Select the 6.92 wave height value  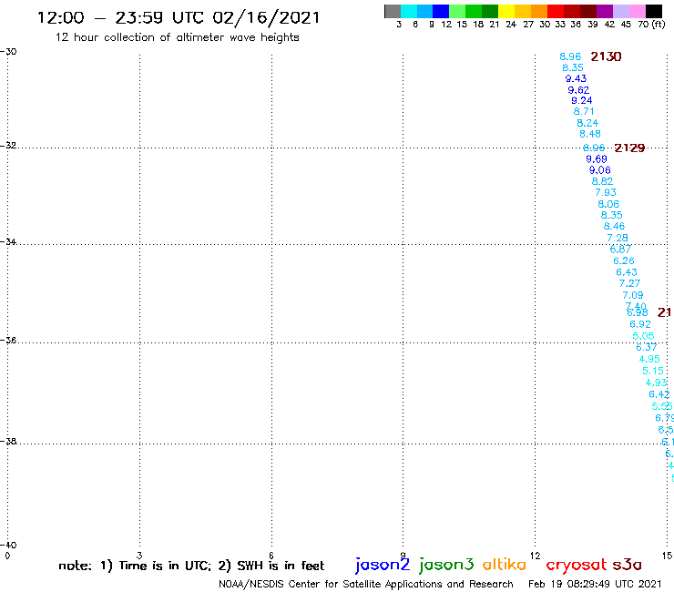coord(640,324)
